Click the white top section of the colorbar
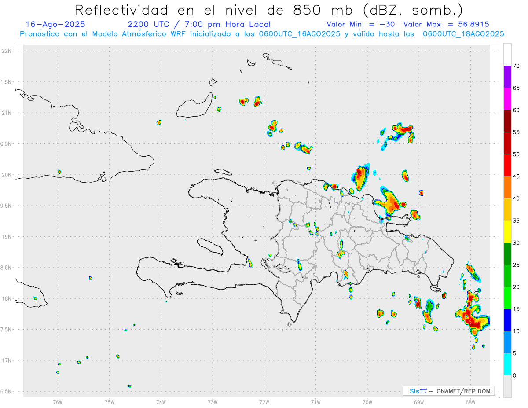 tap(507, 55)
